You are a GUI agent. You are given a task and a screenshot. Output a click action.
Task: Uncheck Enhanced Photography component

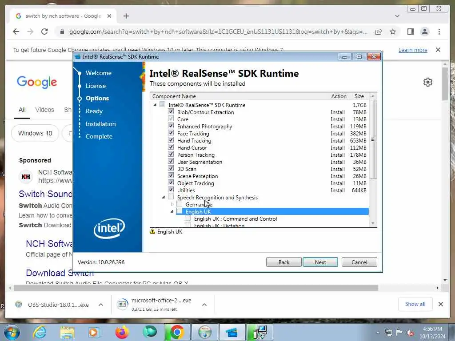[x=171, y=126]
